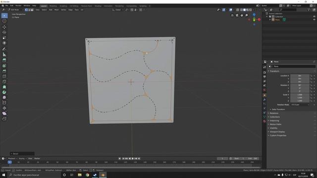Screen dimensions: 317x178
Task: Select the Shrink/Fatten tool
Action: [4, 108]
